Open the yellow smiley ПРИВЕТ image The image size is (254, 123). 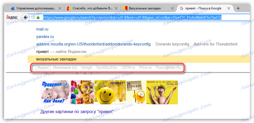(110, 92)
